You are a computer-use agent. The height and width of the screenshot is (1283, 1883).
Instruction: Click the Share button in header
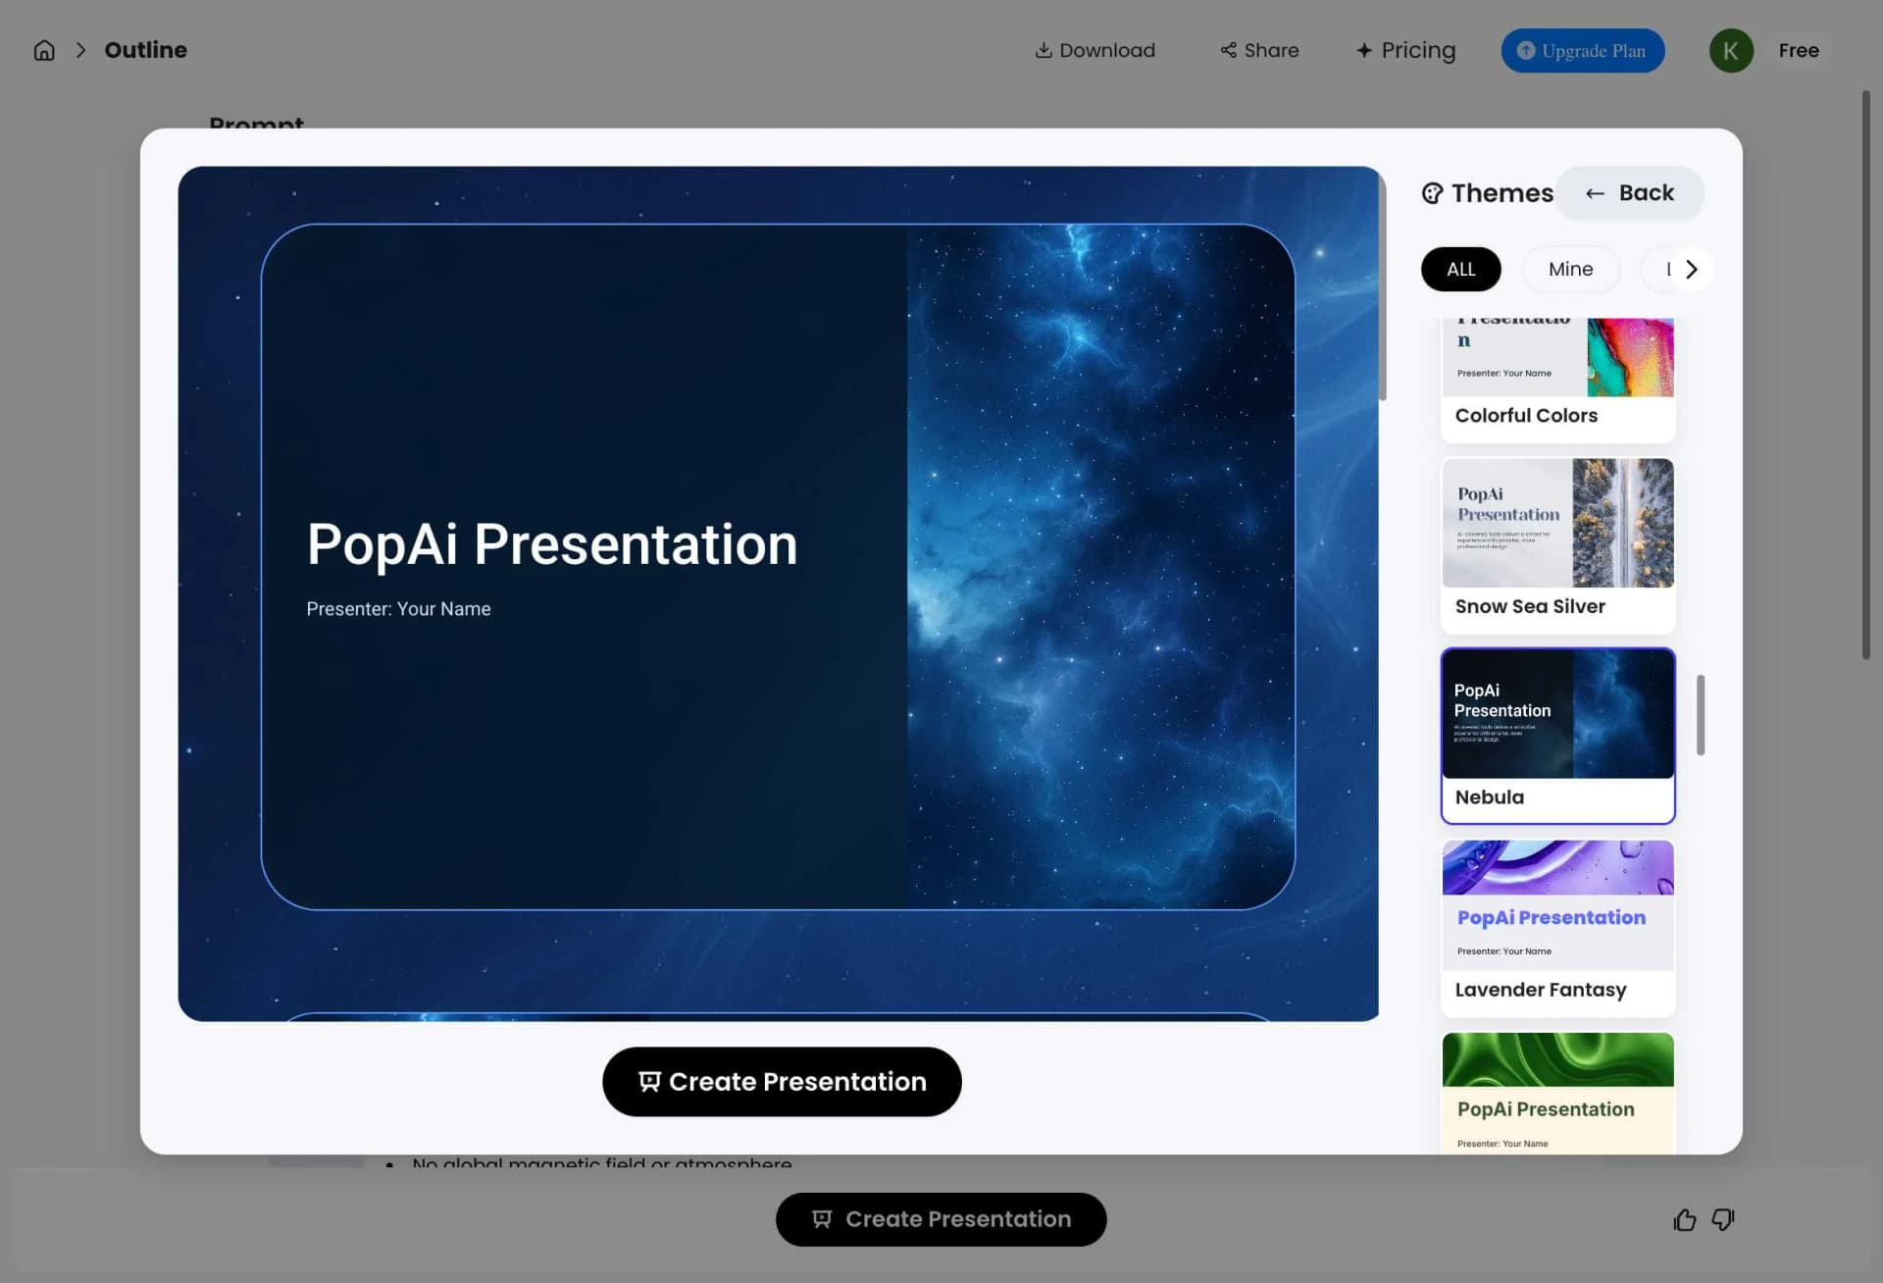click(x=1259, y=50)
